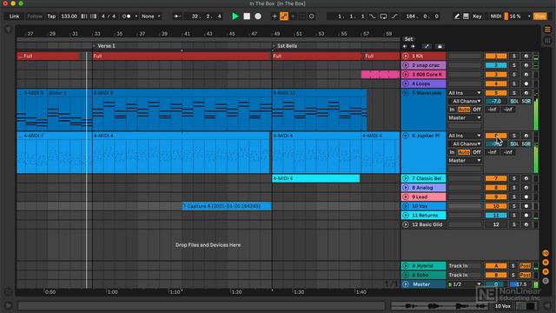Solo the B Echo return track

513,275
